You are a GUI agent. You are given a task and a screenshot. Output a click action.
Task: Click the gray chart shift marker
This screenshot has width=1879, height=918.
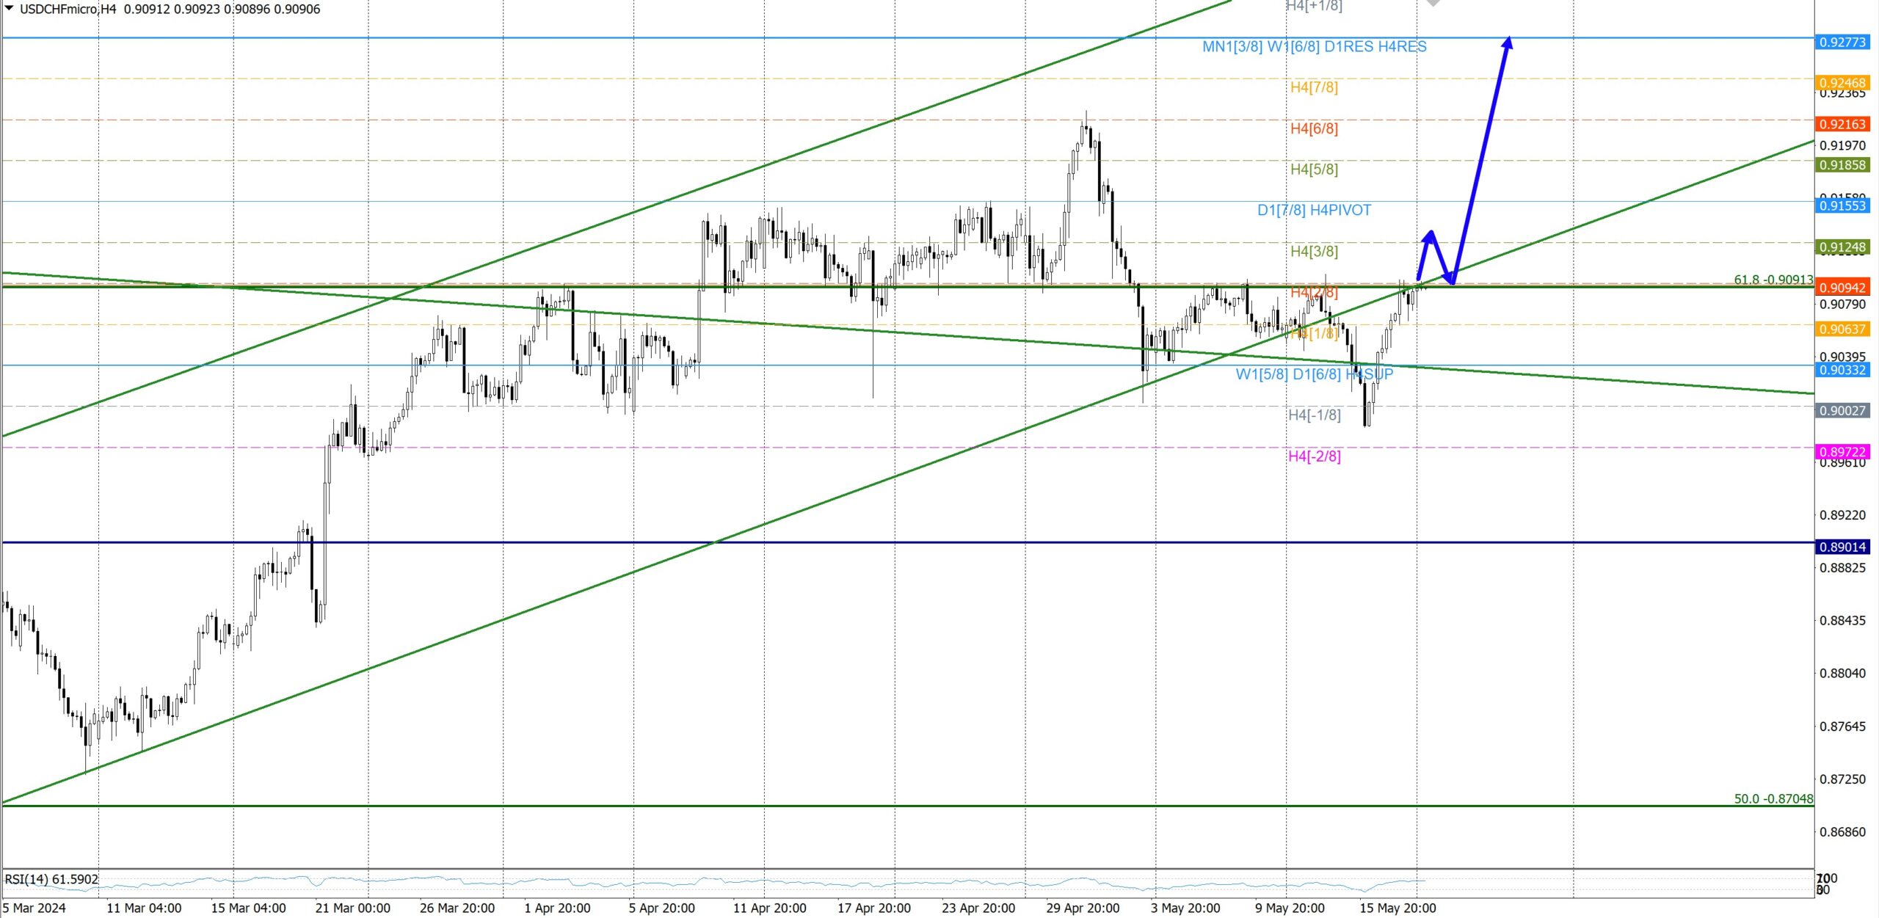click(1433, 3)
